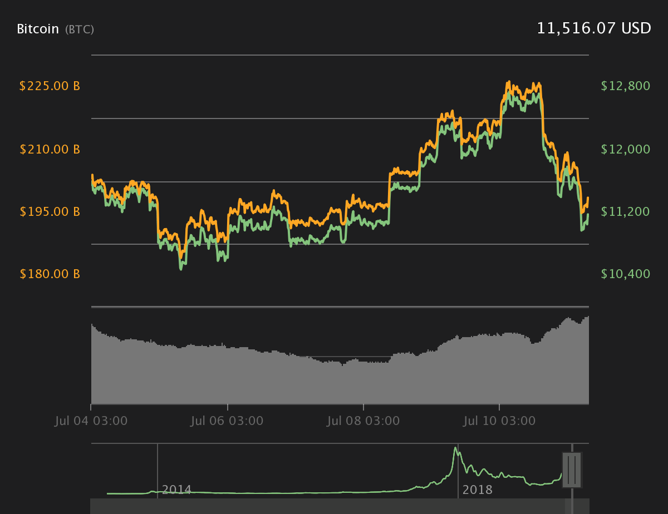Click the (BTC) ticker symbol label
The image size is (668, 514).
80,29
